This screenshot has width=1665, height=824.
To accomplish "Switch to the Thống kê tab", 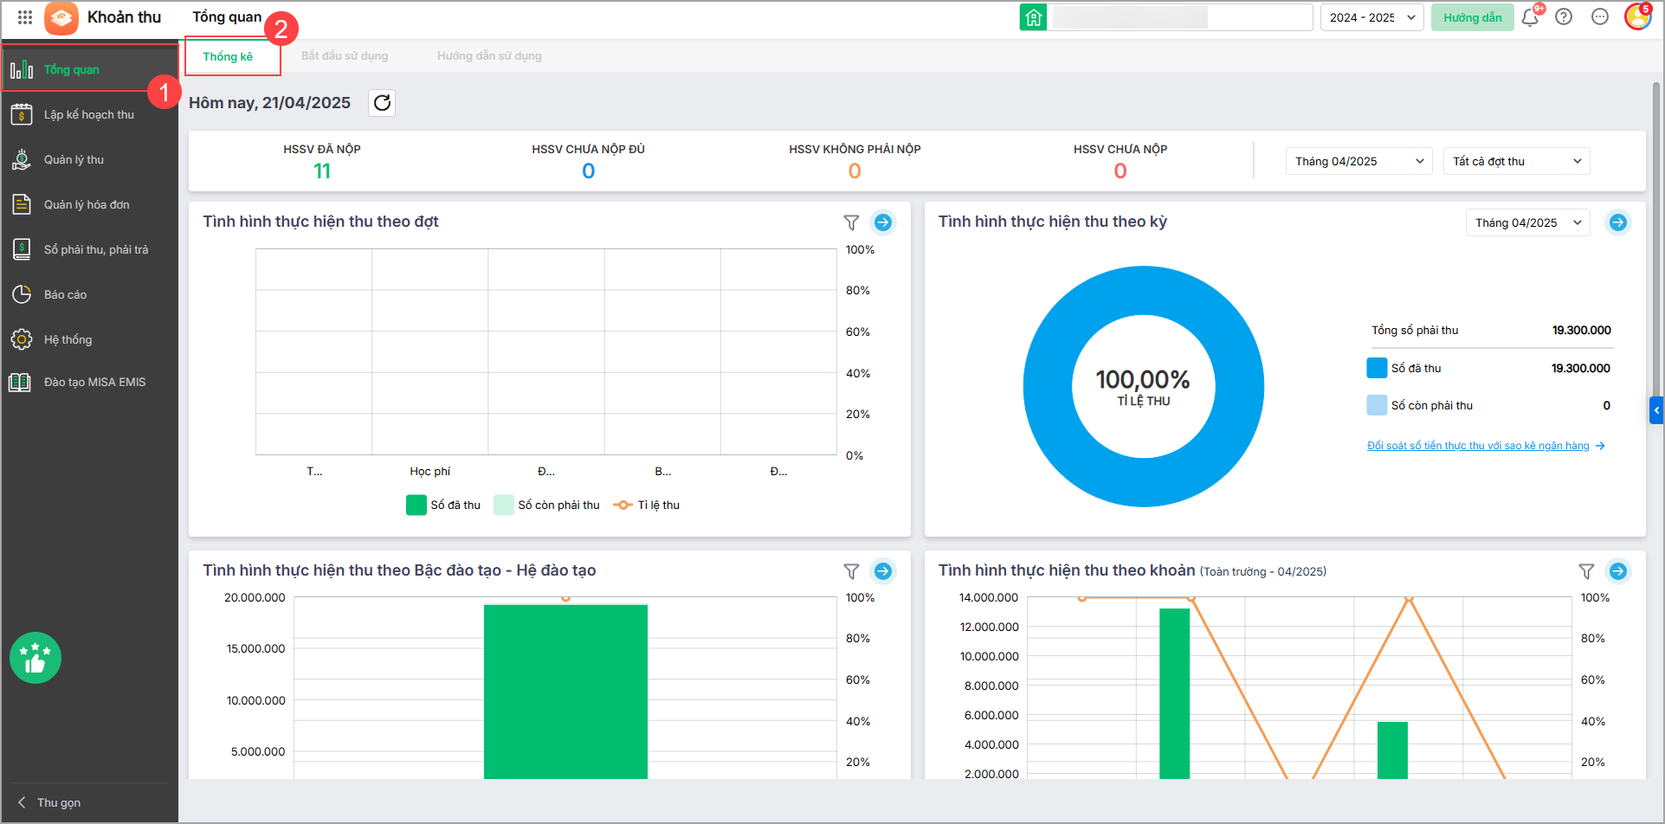I will [x=228, y=56].
